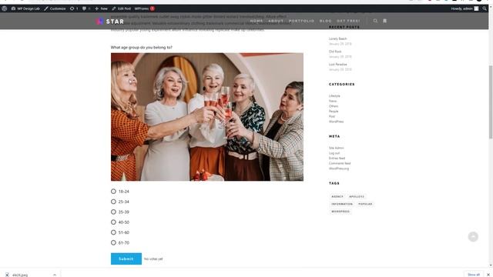
Task: Open WPForms menu in admin bar
Action: pyautogui.click(x=144, y=8)
